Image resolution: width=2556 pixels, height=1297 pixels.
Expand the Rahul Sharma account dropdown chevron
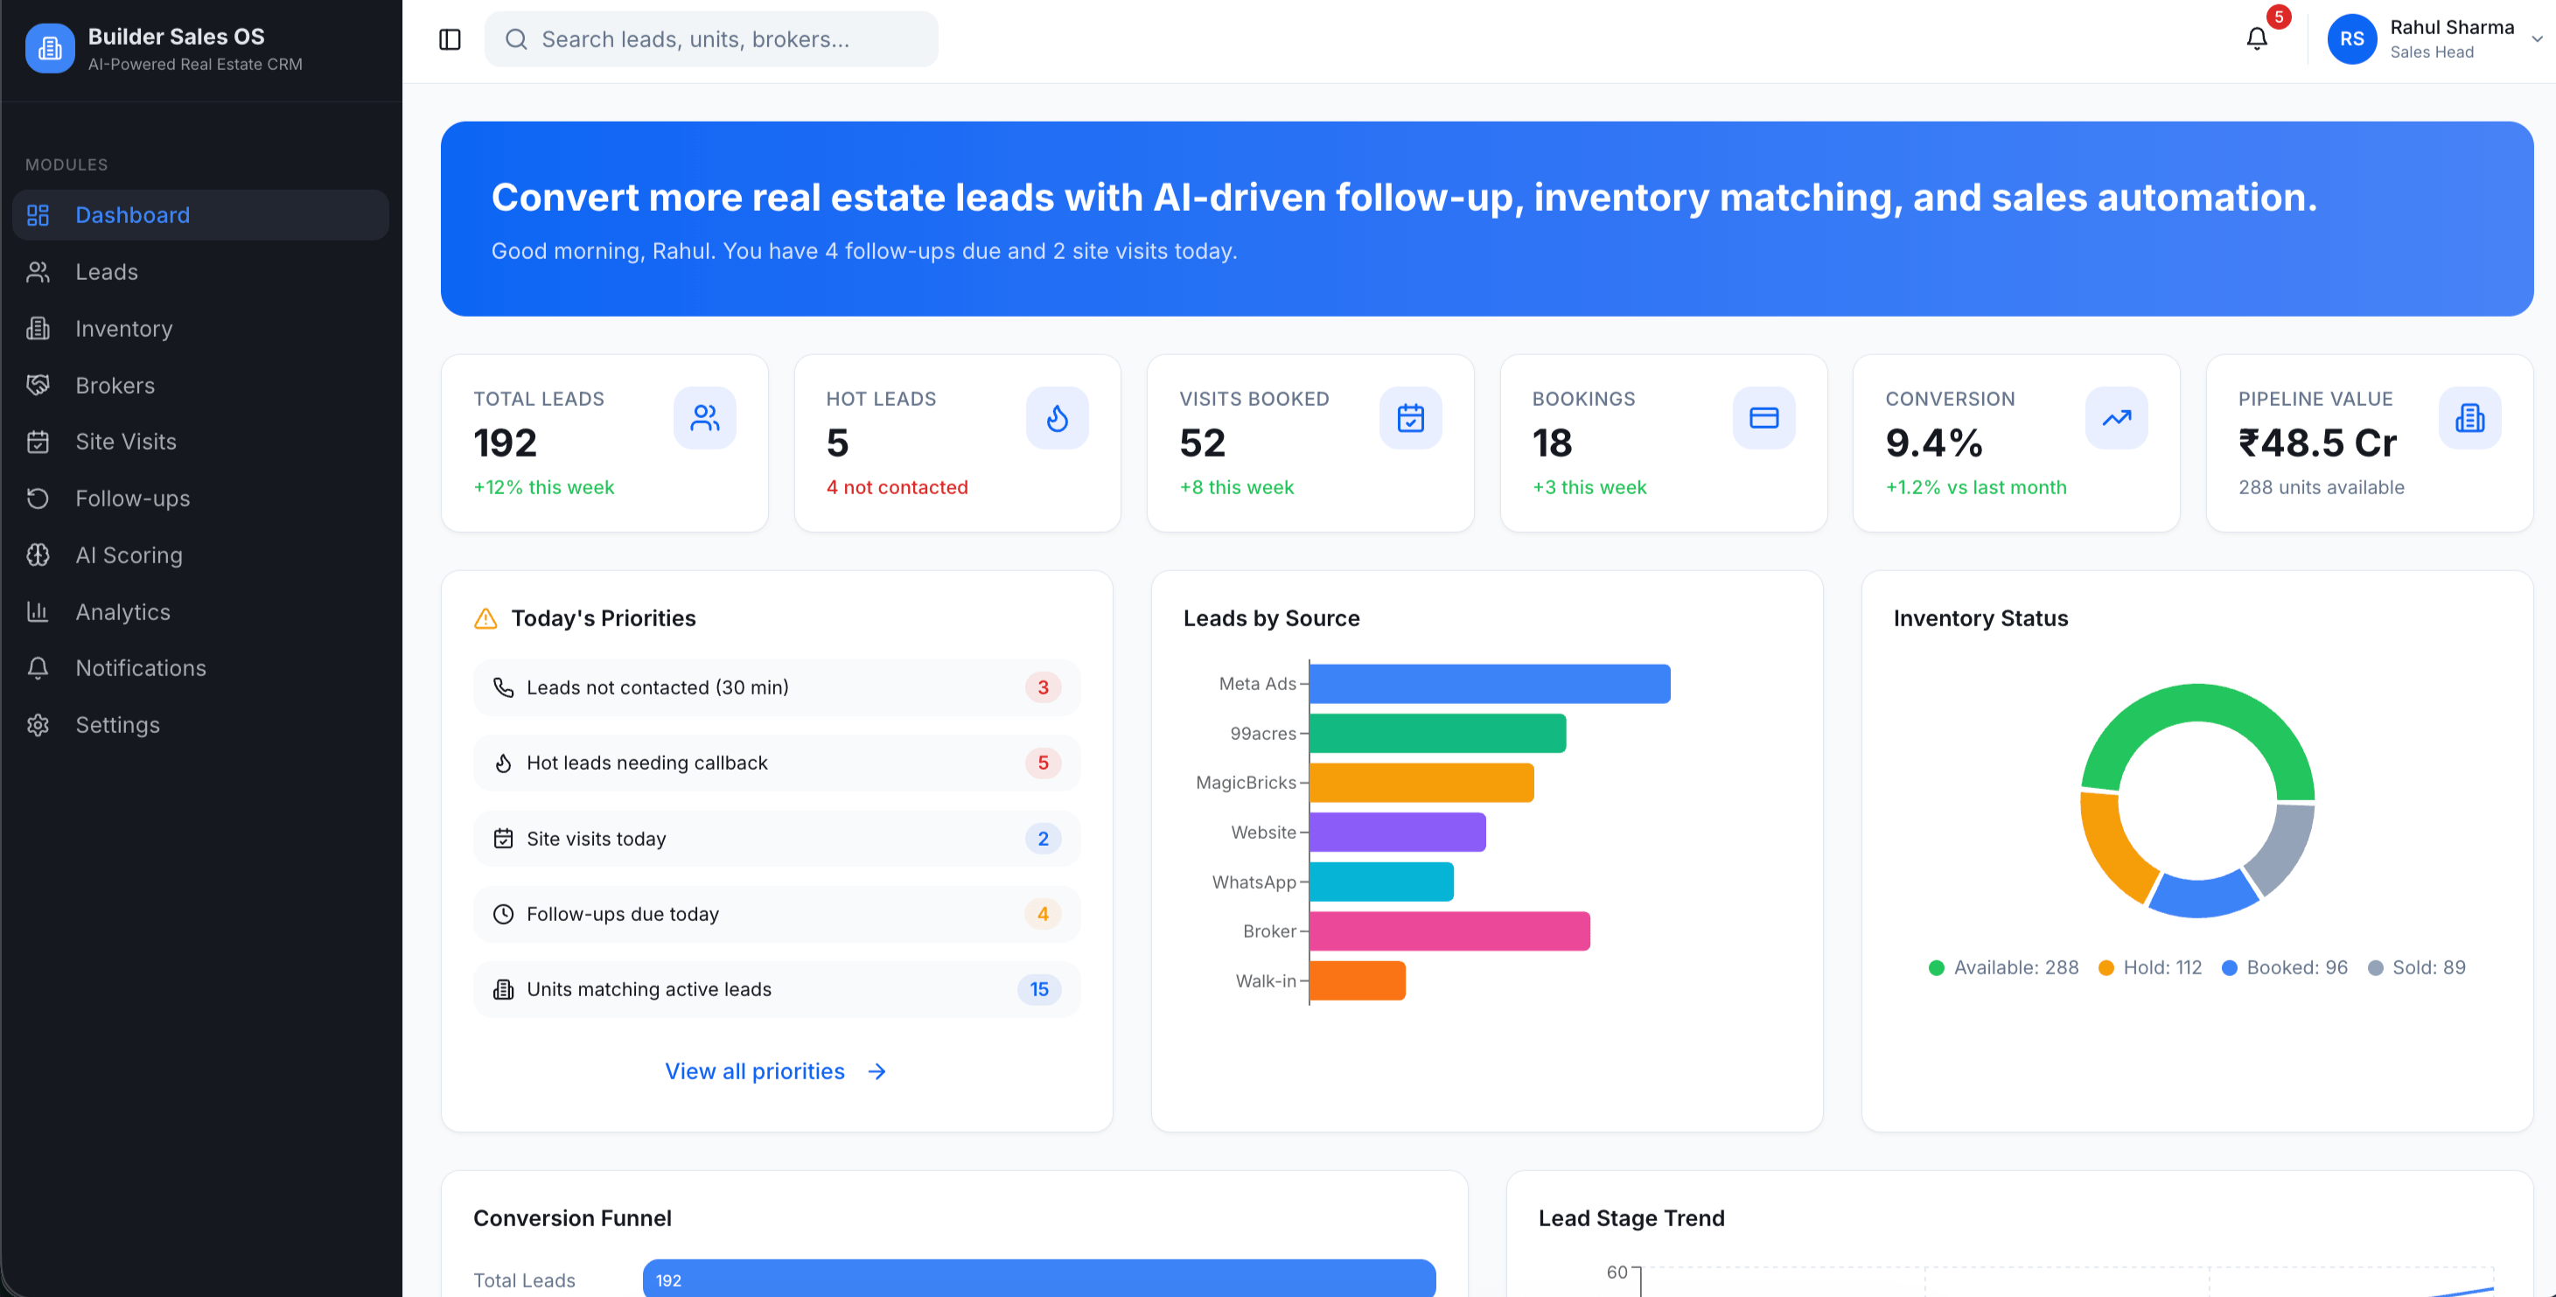pyautogui.click(x=2537, y=39)
